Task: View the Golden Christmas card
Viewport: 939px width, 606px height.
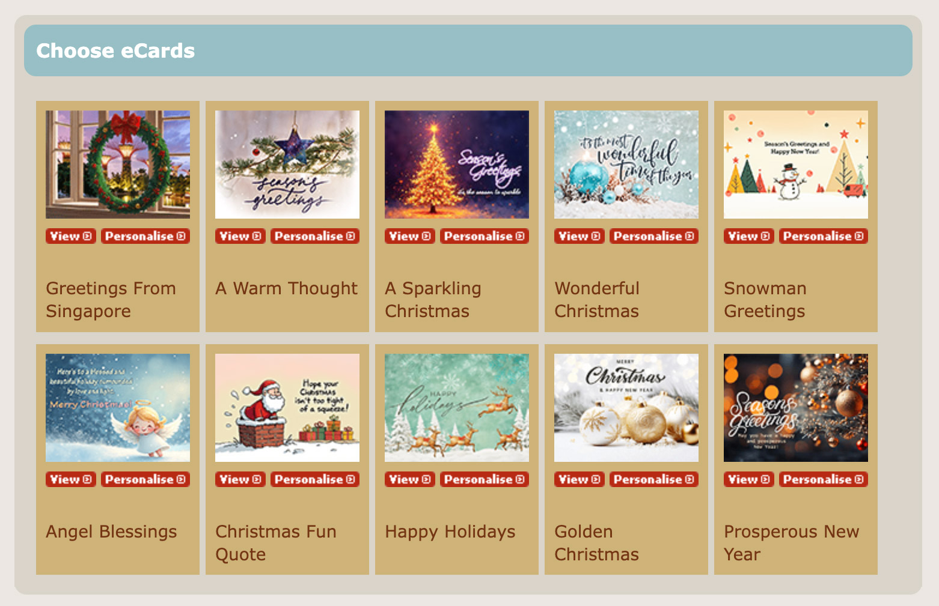Action: point(580,479)
